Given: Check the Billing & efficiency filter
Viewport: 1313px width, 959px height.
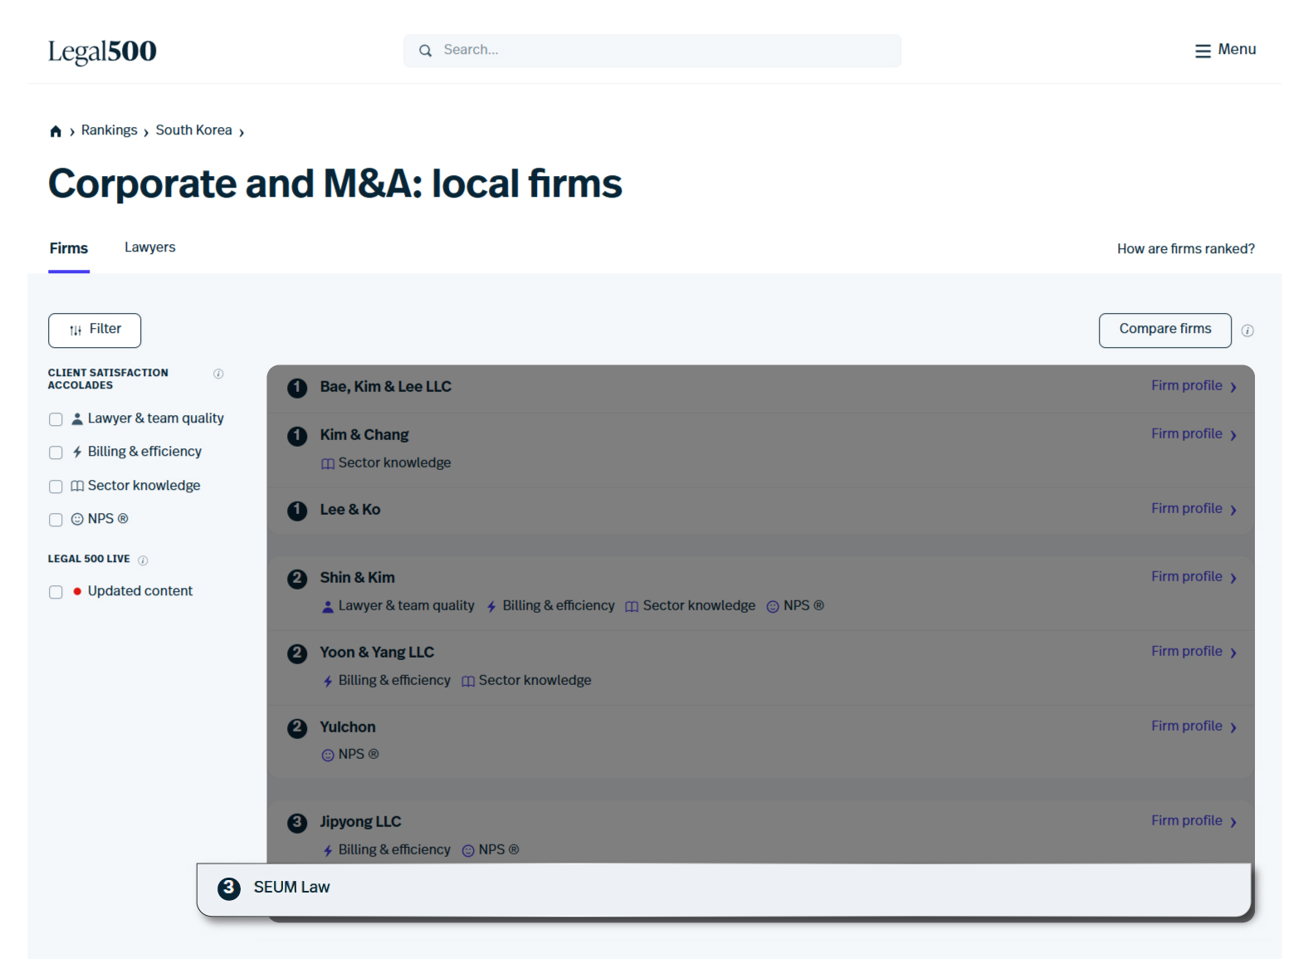Looking at the screenshot, I should (56, 453).
